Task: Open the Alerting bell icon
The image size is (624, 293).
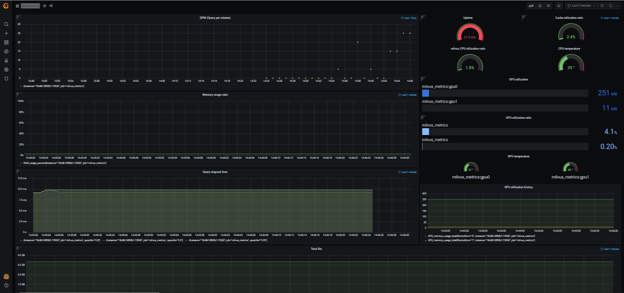Action: [x=6, y=61]
